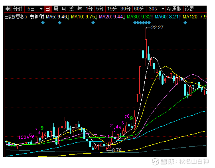The width and height of the screenshot is (215, 168).
Task: Open the 5日 dropdown arrow
Action: tap(41, 9)
